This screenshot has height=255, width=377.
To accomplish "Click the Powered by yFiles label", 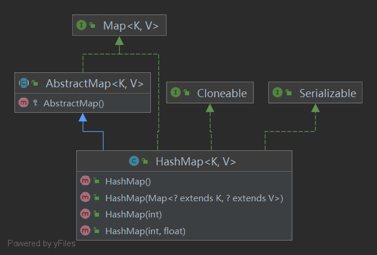I will pos(41,243).
